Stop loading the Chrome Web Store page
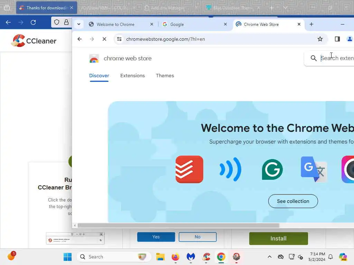 coord(104,39)
